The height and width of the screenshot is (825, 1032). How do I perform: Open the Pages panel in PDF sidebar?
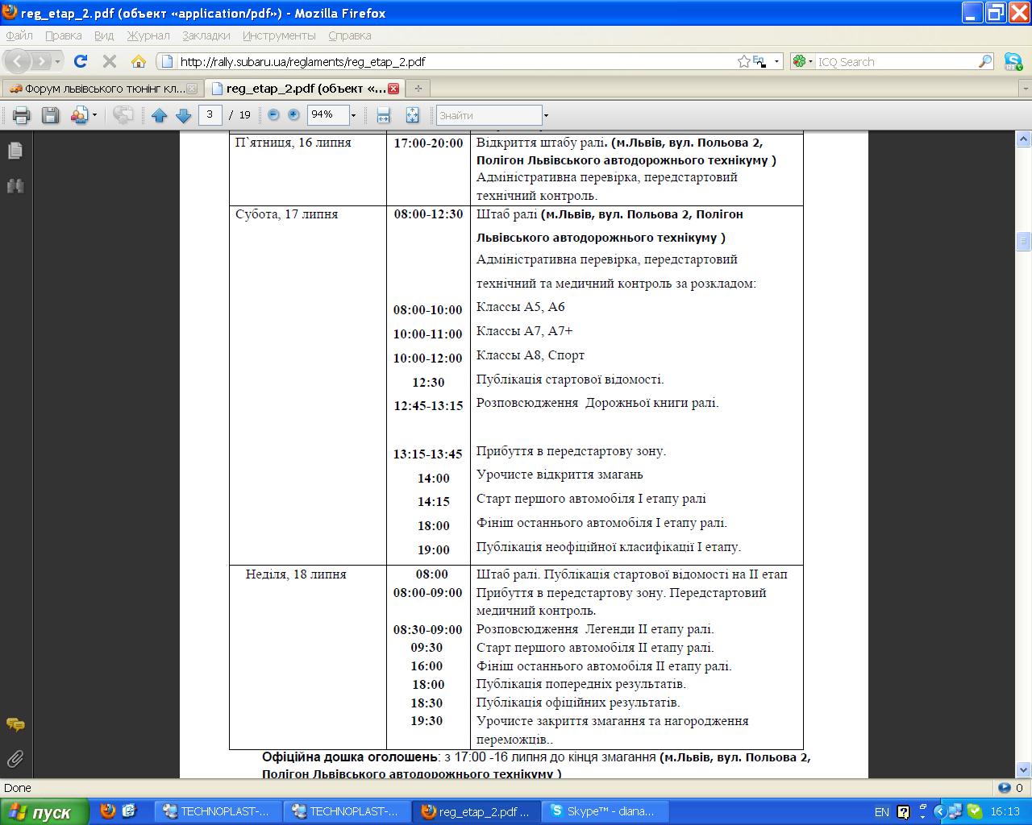tap(15, 151)
